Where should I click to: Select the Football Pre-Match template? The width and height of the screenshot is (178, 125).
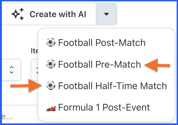click(99, 64)
